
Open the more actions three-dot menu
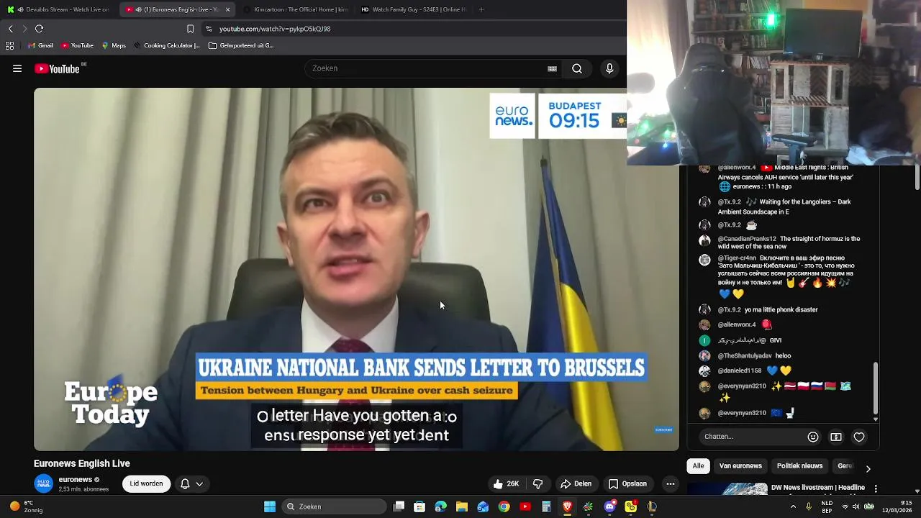(x=671, y=484)
